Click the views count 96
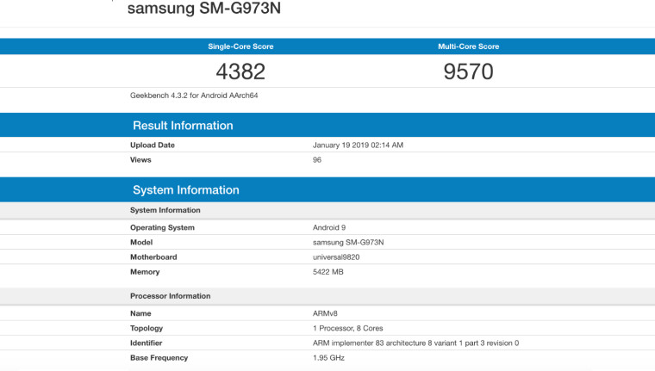The width and height of the screenshot is (655, 371). [x=317, y=160]
